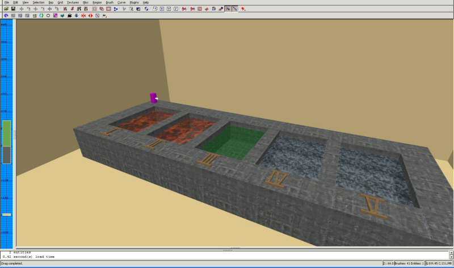454x268 pixels.
Task: Click the green brush bar in Z window
Action: [x=6, y=133]
